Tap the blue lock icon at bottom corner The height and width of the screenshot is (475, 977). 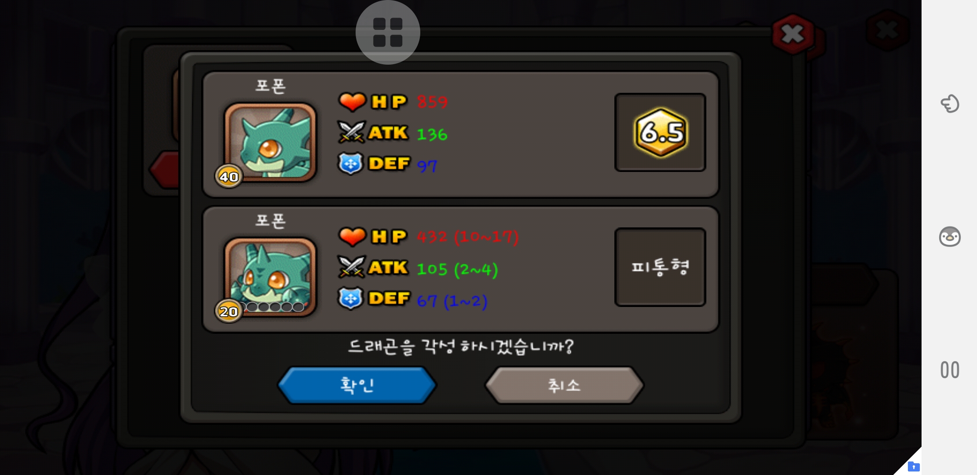pyautogui.click(x=914, y=466)
